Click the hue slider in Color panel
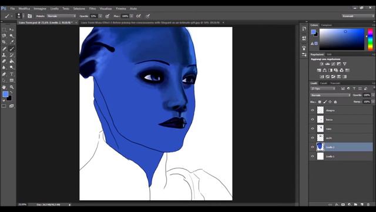Screen dimensions: 376x212 pyautogui.click(x=371, y=39)
